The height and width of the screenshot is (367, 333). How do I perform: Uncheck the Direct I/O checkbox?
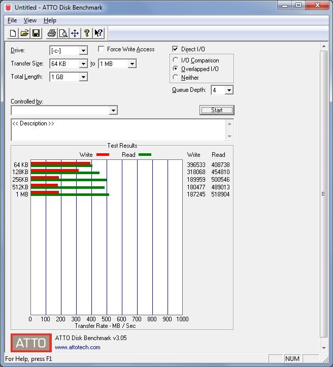click(x=176, y=49)
